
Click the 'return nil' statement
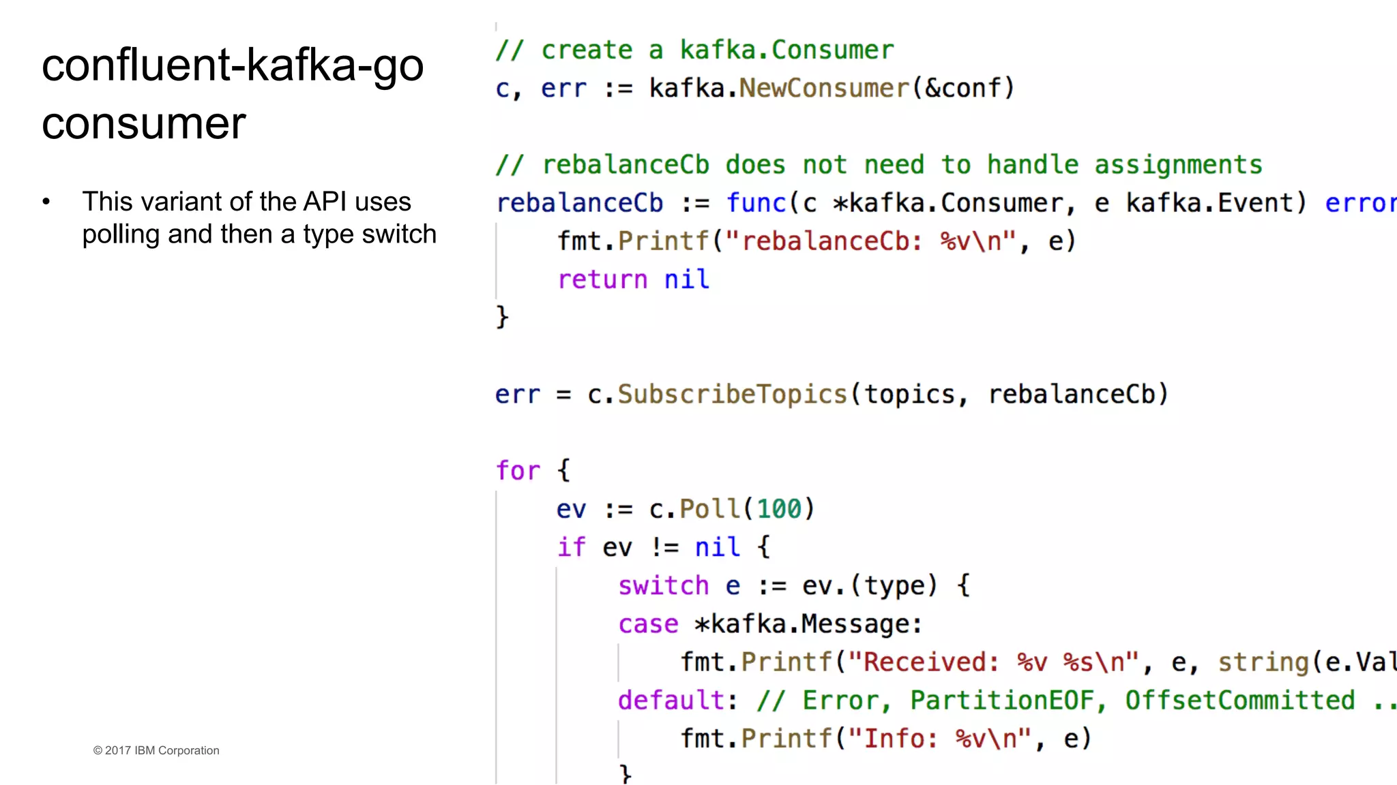click(633, 279)
